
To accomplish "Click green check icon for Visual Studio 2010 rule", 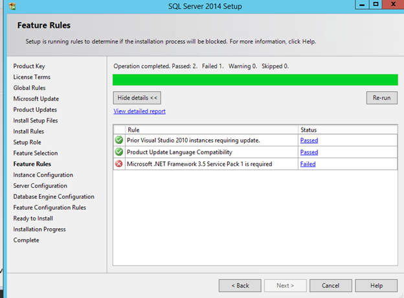I will click(x=118, y=140).
